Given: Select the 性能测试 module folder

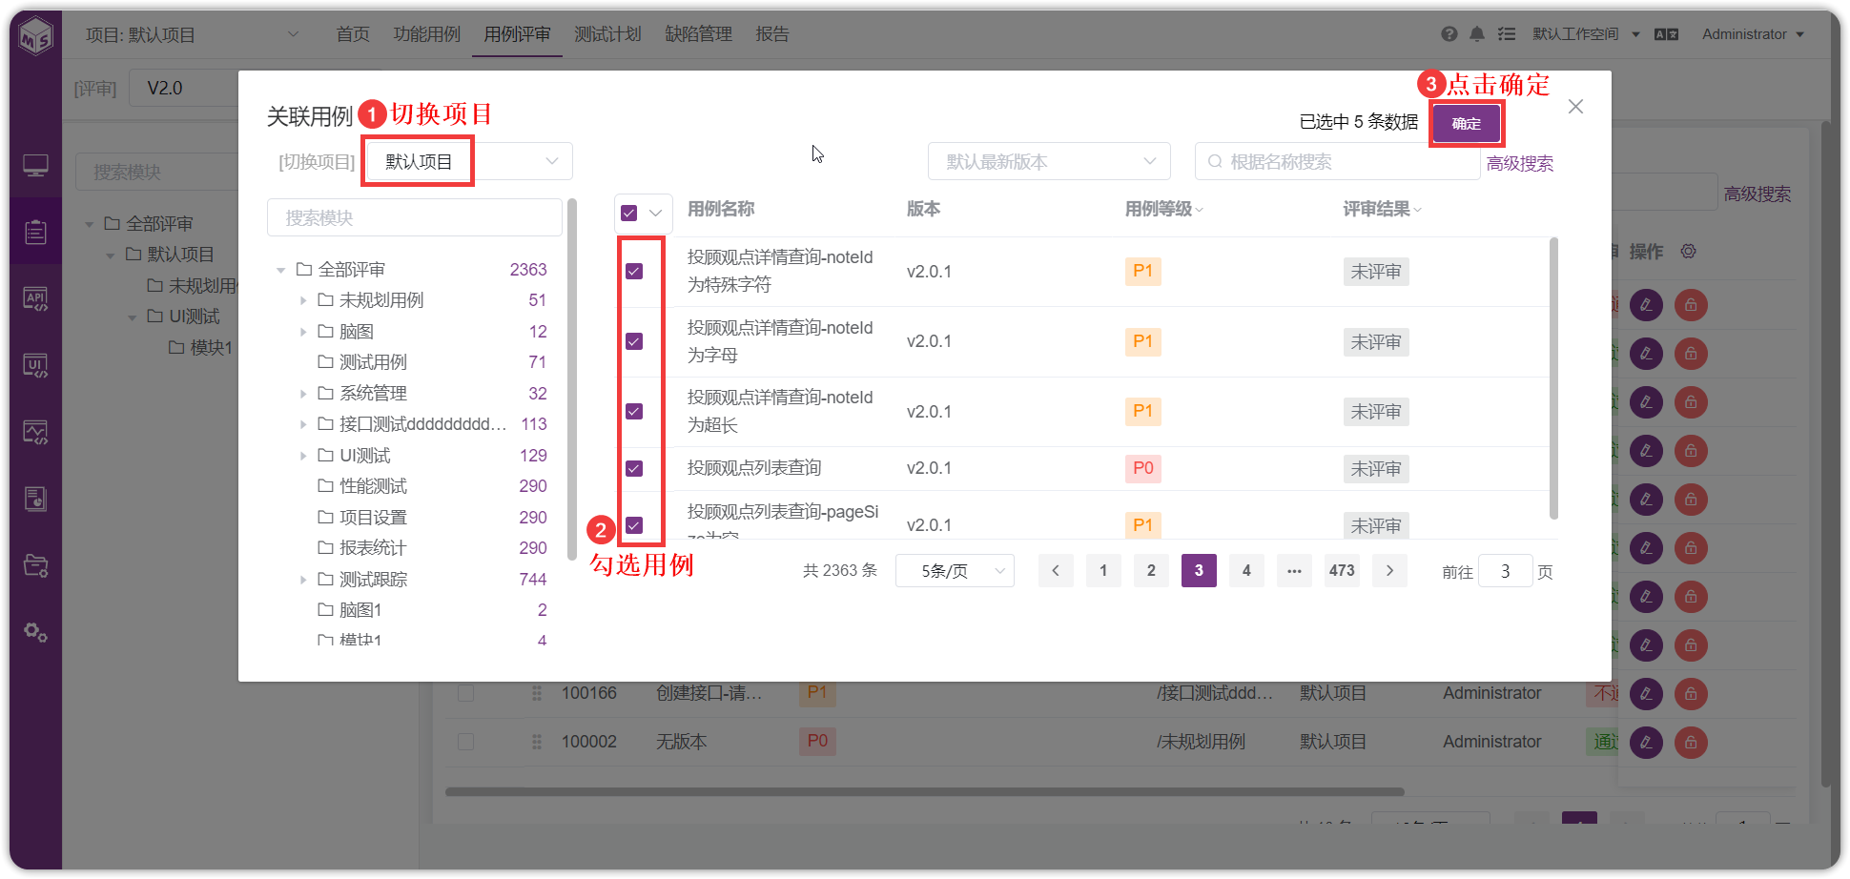Looking at the screenshot, I should tap(373, 486).
